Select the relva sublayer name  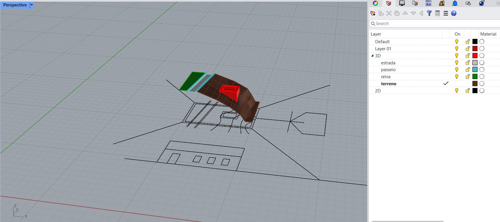[x=385, y=77]
